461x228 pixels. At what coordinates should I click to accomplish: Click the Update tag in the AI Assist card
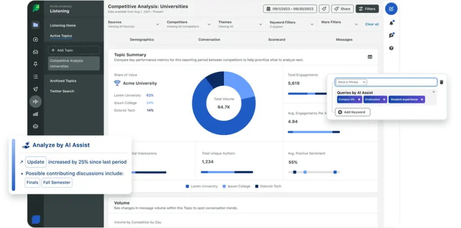[36, 162]
